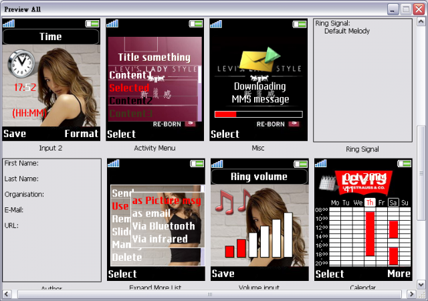Click the 'Ring Signal' caption below panel
Screen dimensions: 428x301
(362, 149)
